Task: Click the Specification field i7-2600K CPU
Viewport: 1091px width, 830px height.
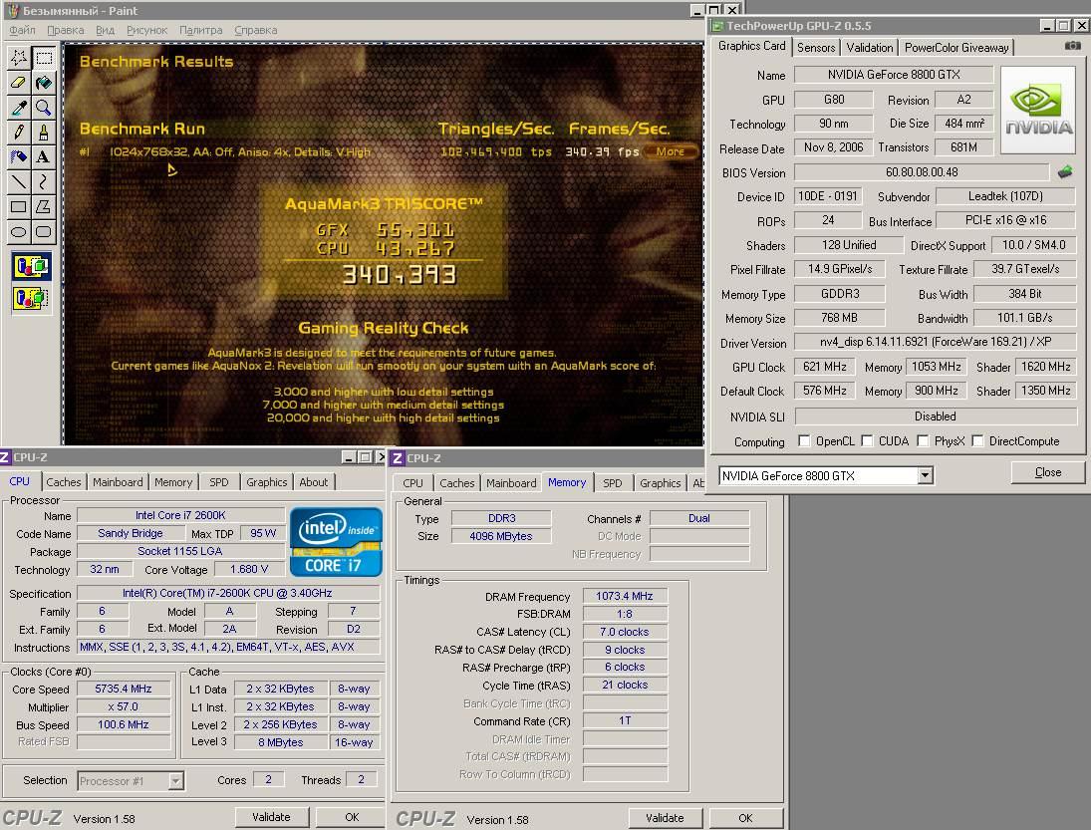Action: 227,594
